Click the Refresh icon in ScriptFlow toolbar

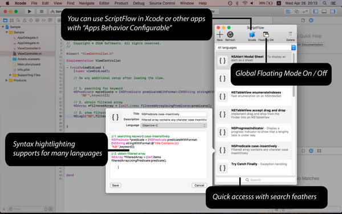coord(230,34)
